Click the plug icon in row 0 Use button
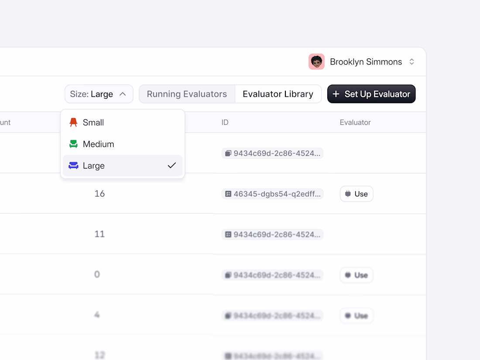This screenshot has width=480, height=360. [x=348, y=275]
